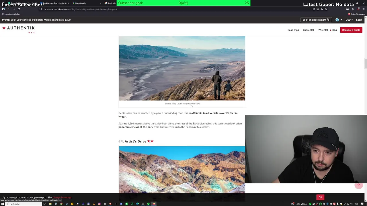The width and height of the screenshot is (367, 206).
Task: Expand the language dropdown arrow by globe
Action: tap(341, 20)
